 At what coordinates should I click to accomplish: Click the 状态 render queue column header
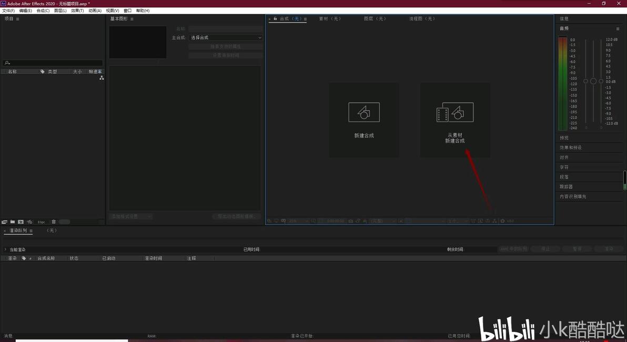point(74,258)
